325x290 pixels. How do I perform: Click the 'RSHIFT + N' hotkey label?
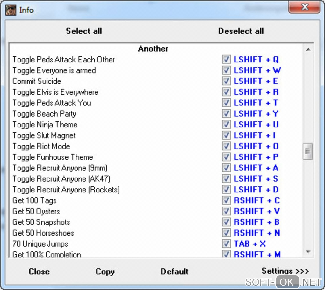tap(257, 233)
